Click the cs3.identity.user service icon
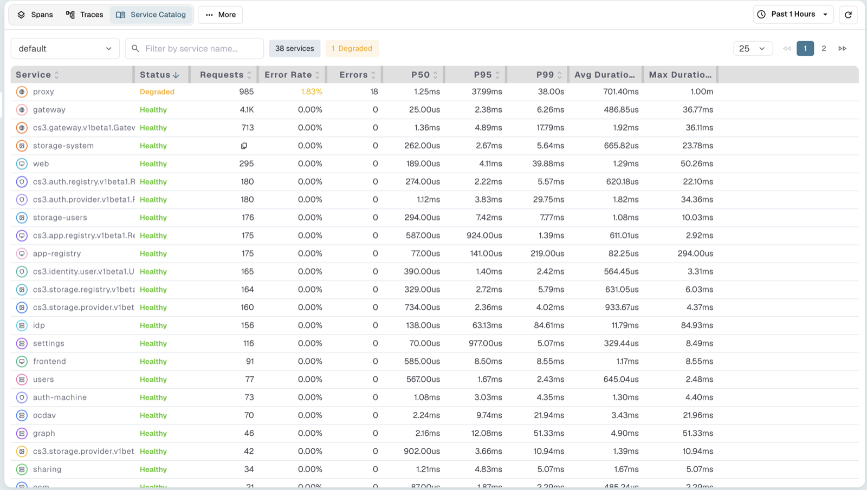The height and width of the screenshot is (490, 867). pyautogui.click(x=22, y=271)
